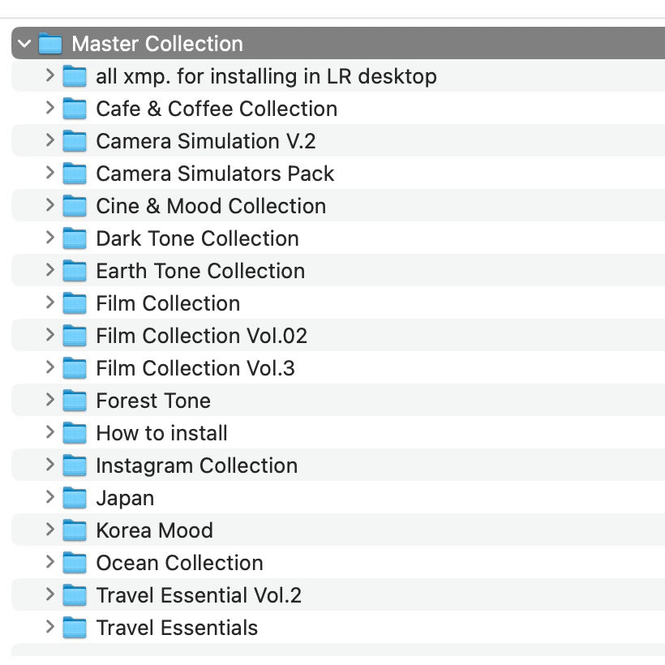This screenshot has width=665, height=665.
Task: Expand Korea Mood folder chevron
Action: 50,530
